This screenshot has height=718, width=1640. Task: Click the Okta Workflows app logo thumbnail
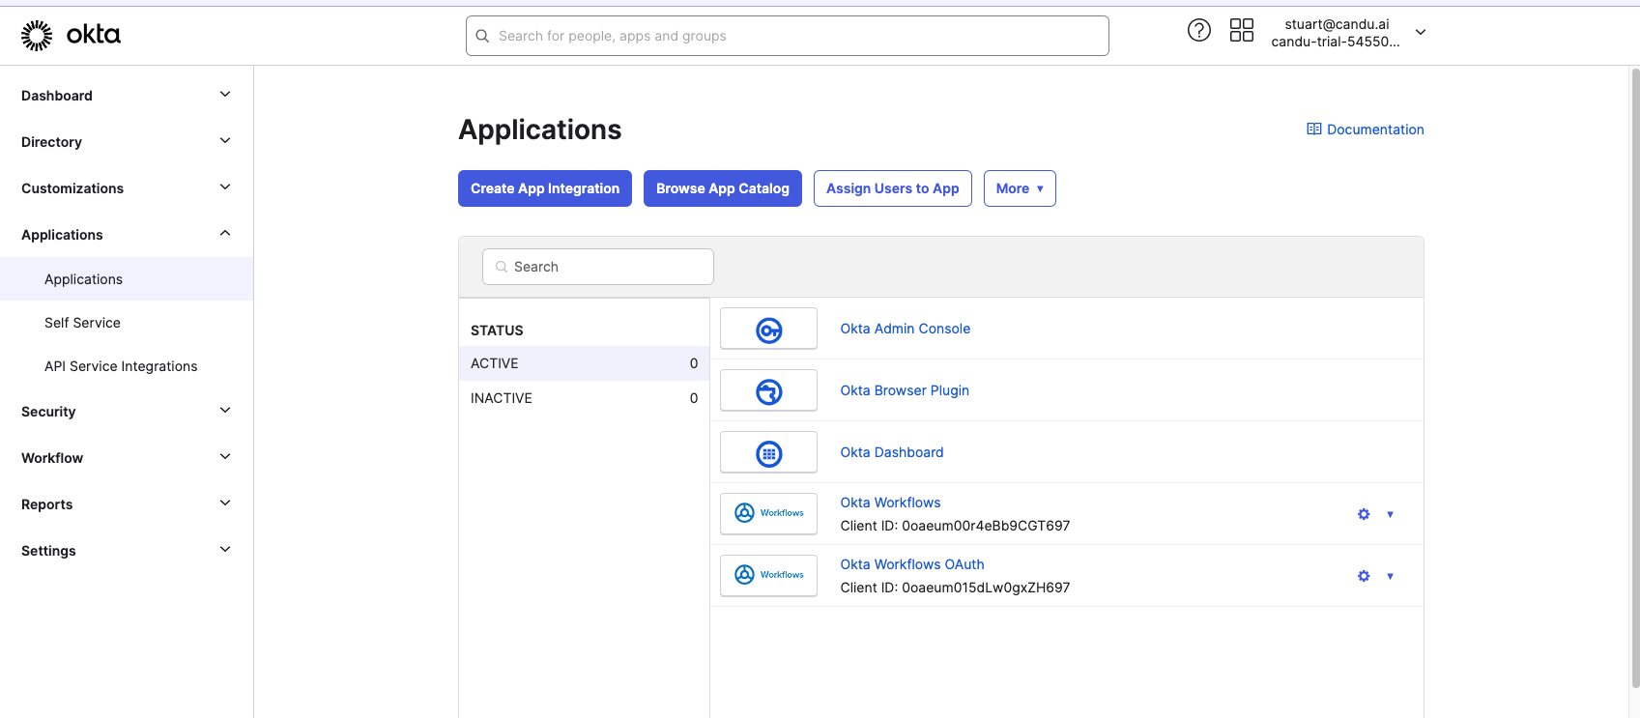(768, 514)
